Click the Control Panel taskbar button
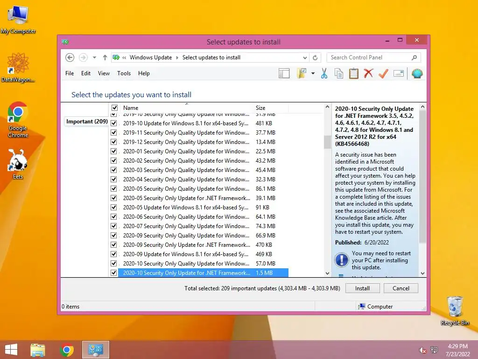Viewport: 478px width, 359px height. tap(95, 350)
